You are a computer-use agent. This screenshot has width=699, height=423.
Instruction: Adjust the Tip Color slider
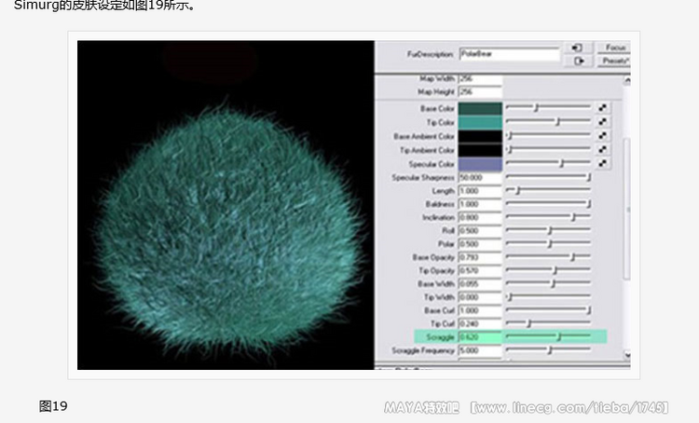pyautogui.click(x=548, y=121)
